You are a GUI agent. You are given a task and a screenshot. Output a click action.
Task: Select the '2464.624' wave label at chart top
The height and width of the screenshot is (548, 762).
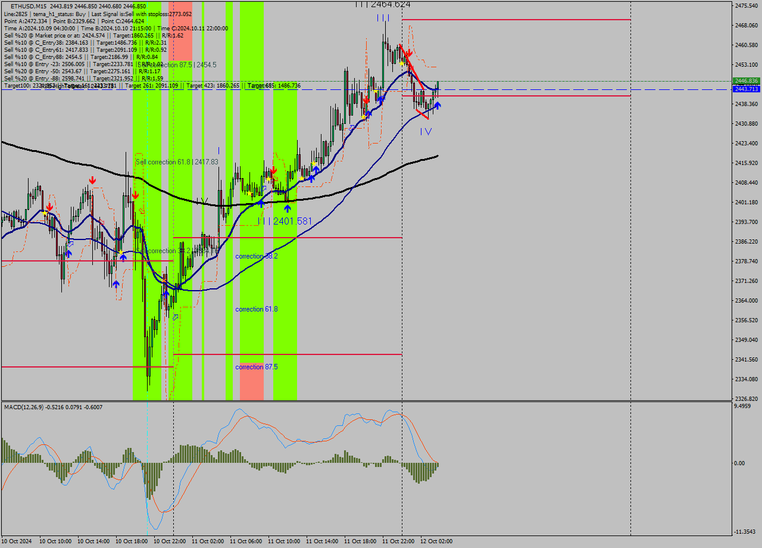point(383,4)
